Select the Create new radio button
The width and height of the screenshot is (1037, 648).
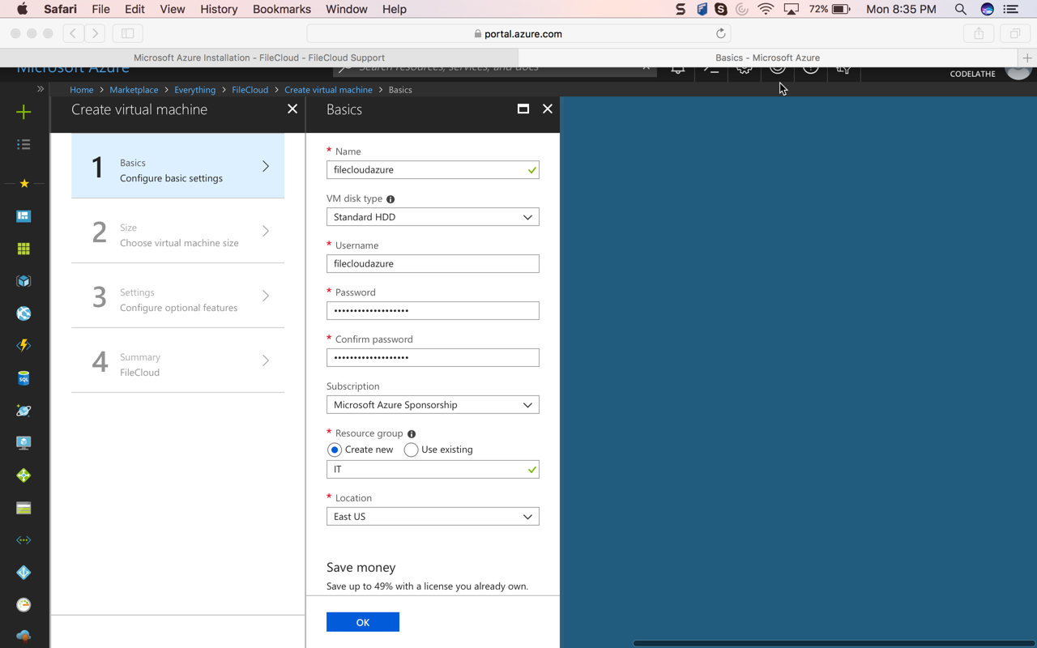(x=335, y=450)
